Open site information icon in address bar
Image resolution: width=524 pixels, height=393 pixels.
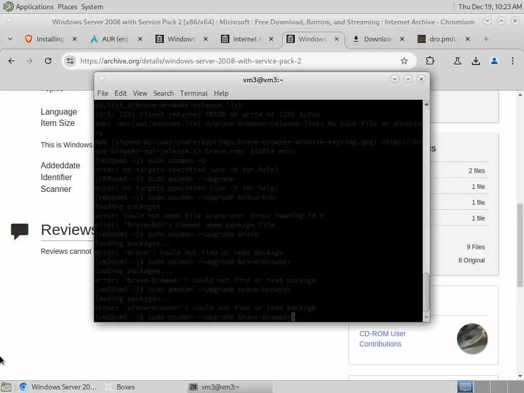tap(70, 61)
